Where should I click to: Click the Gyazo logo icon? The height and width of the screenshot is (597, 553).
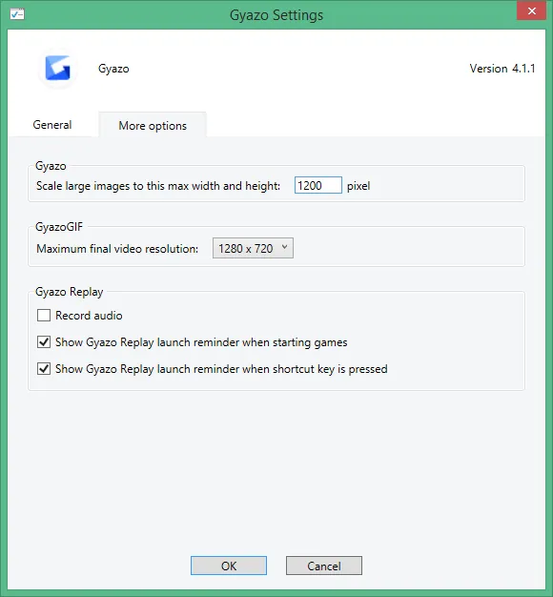point(57,69)
